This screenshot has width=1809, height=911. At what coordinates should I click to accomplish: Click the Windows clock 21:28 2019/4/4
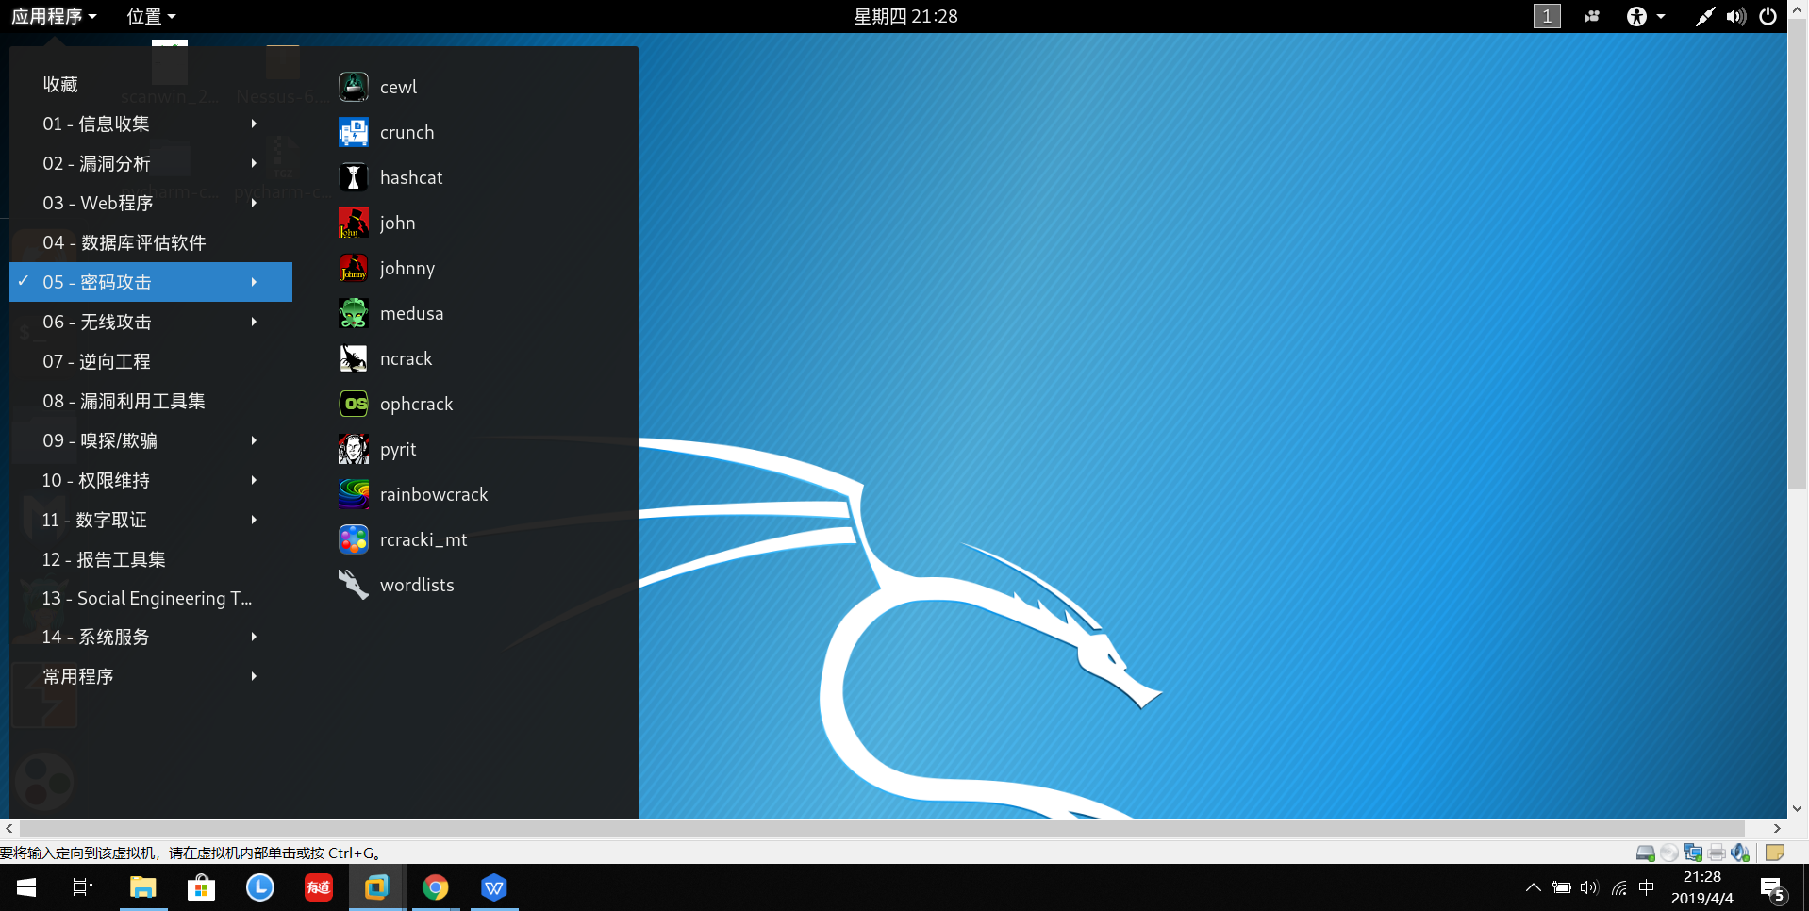point(1702,887)
